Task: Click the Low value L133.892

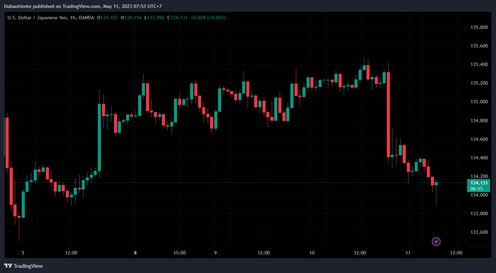Action: pos(154,18)
